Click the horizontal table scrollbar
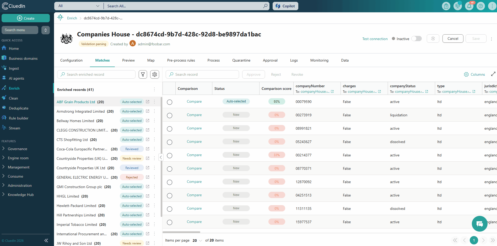This screenshot has width=497, height=246. (x=181, y=232)
